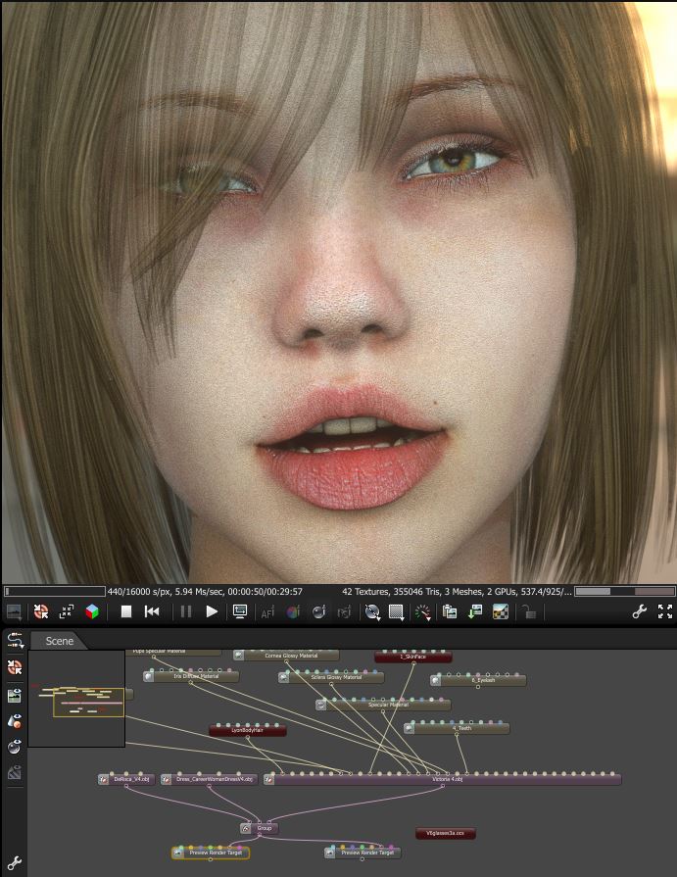Switch to the Scene tab
This screenshot has height=877, width=677.
pos(59,641)
